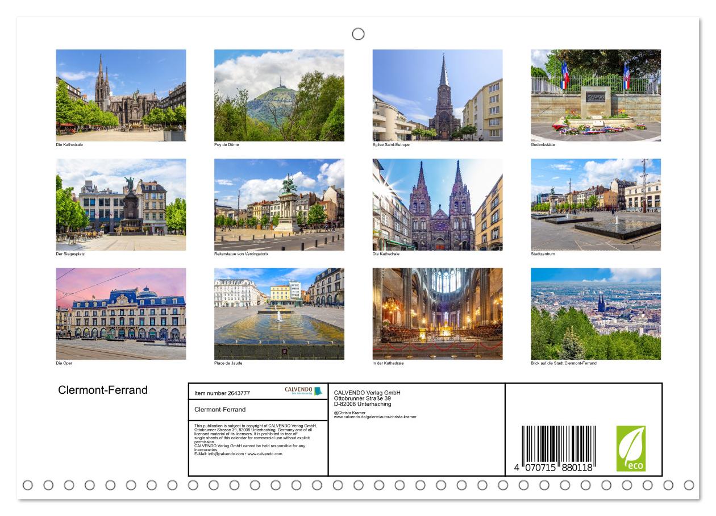The image size is (716, 516).
Task: Click the info@calvendo.com email address
Action: pos(227,454)
